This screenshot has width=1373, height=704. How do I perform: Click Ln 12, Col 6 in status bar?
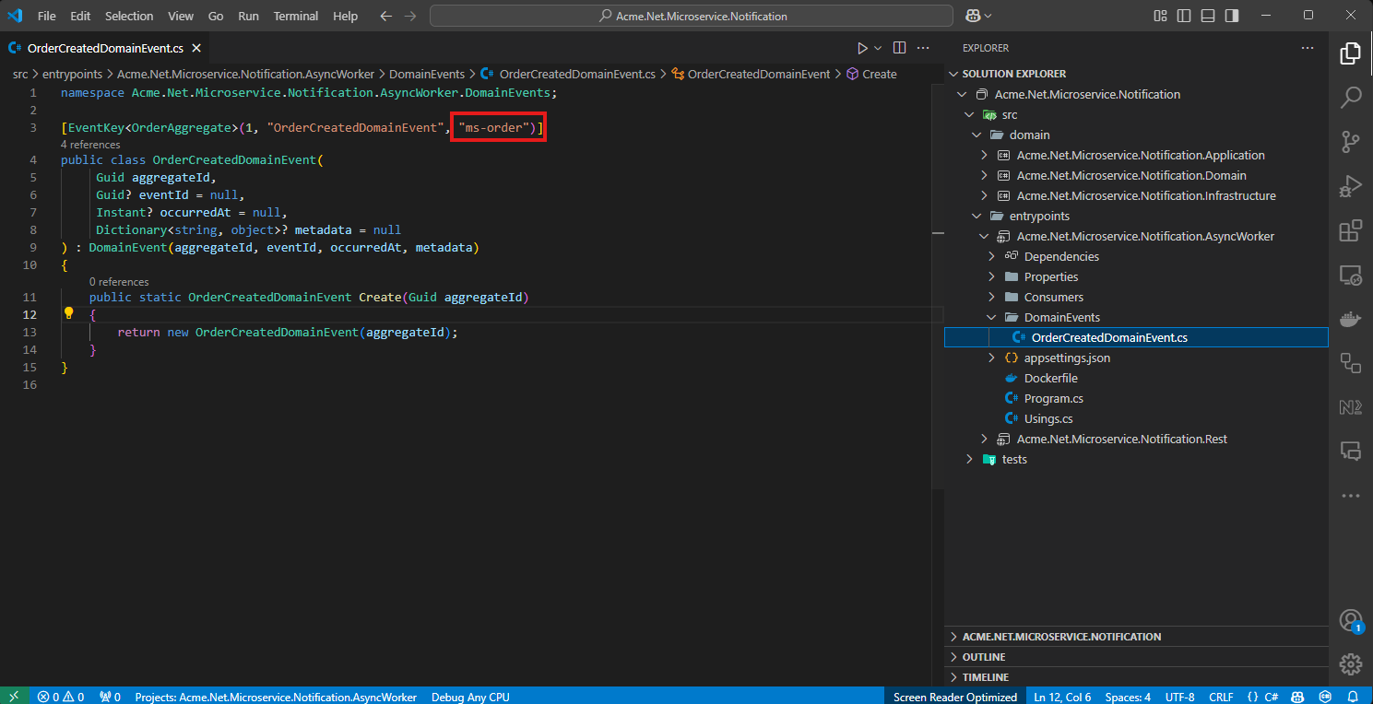coord(1062,697)
